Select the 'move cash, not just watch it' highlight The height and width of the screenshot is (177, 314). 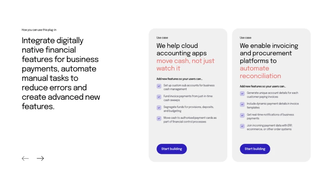coord(185,64)
